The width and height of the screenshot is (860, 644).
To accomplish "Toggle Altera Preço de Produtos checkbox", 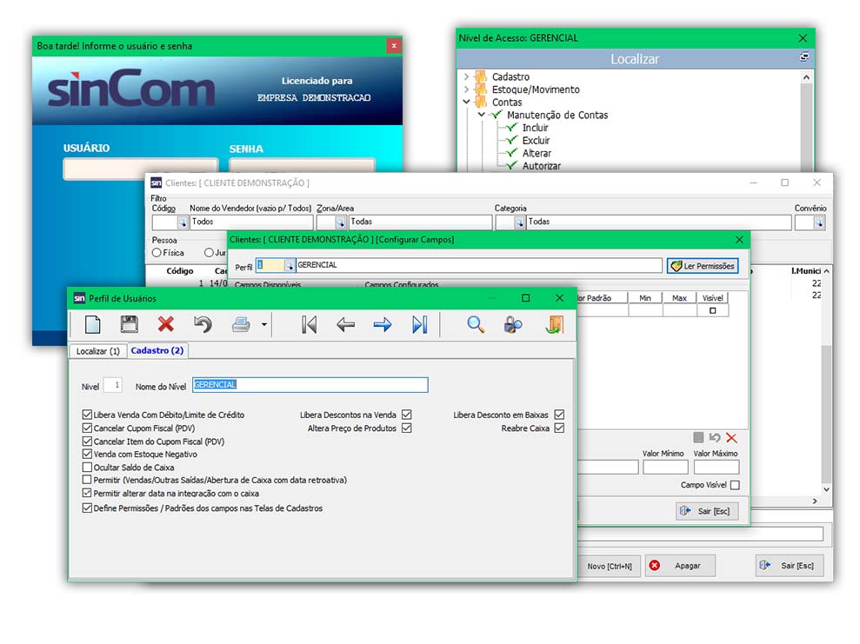I will pyautogui.click(x=406, y=428).
